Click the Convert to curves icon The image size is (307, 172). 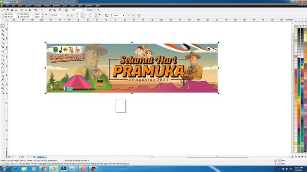pyautogui.click(x=139, y=15)
